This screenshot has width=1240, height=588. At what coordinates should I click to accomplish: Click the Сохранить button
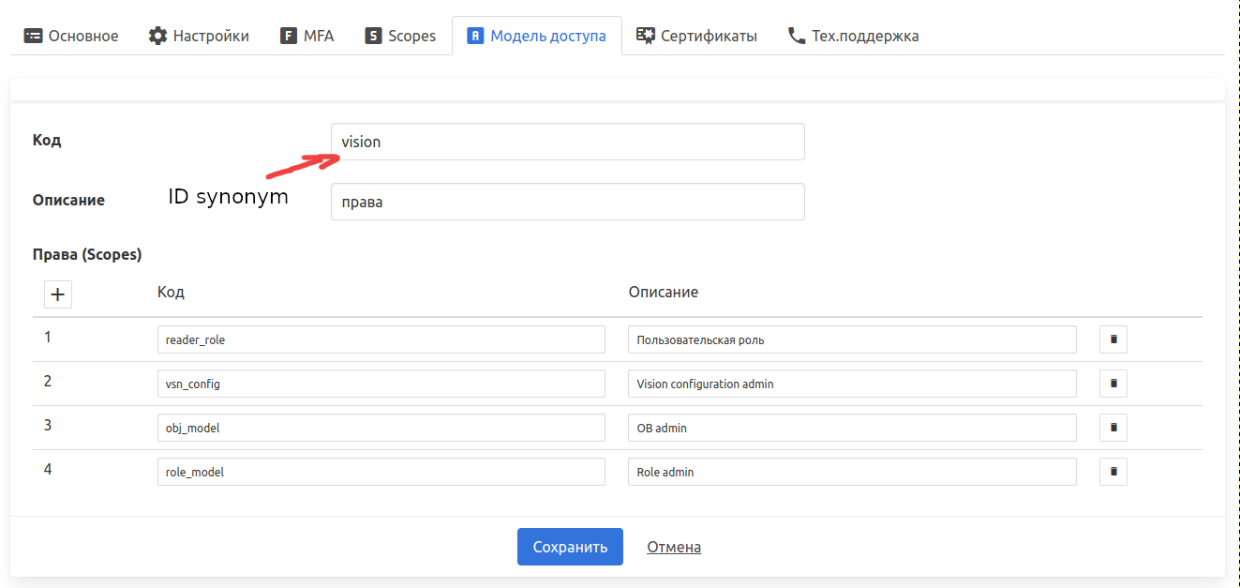pyautogui.click(x=570, y=547)
